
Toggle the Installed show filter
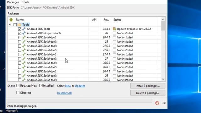coord(41,85)
